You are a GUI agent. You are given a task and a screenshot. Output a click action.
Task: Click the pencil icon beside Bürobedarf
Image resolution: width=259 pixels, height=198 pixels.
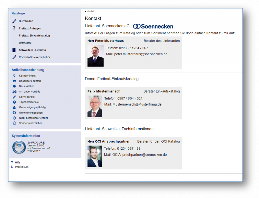tap(14, 21)
